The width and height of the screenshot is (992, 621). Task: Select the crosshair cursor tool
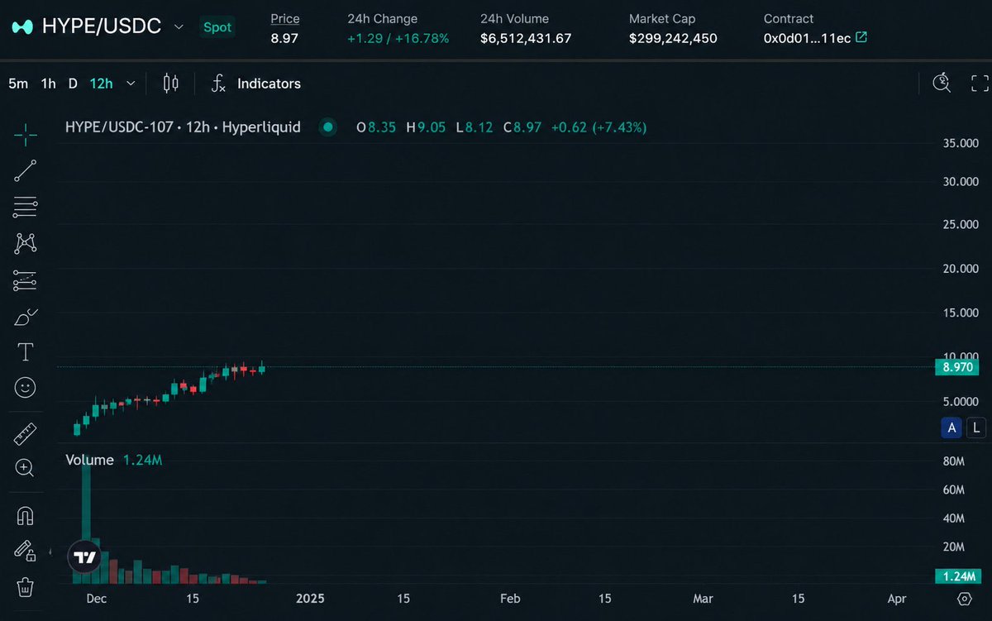[25, 134]
